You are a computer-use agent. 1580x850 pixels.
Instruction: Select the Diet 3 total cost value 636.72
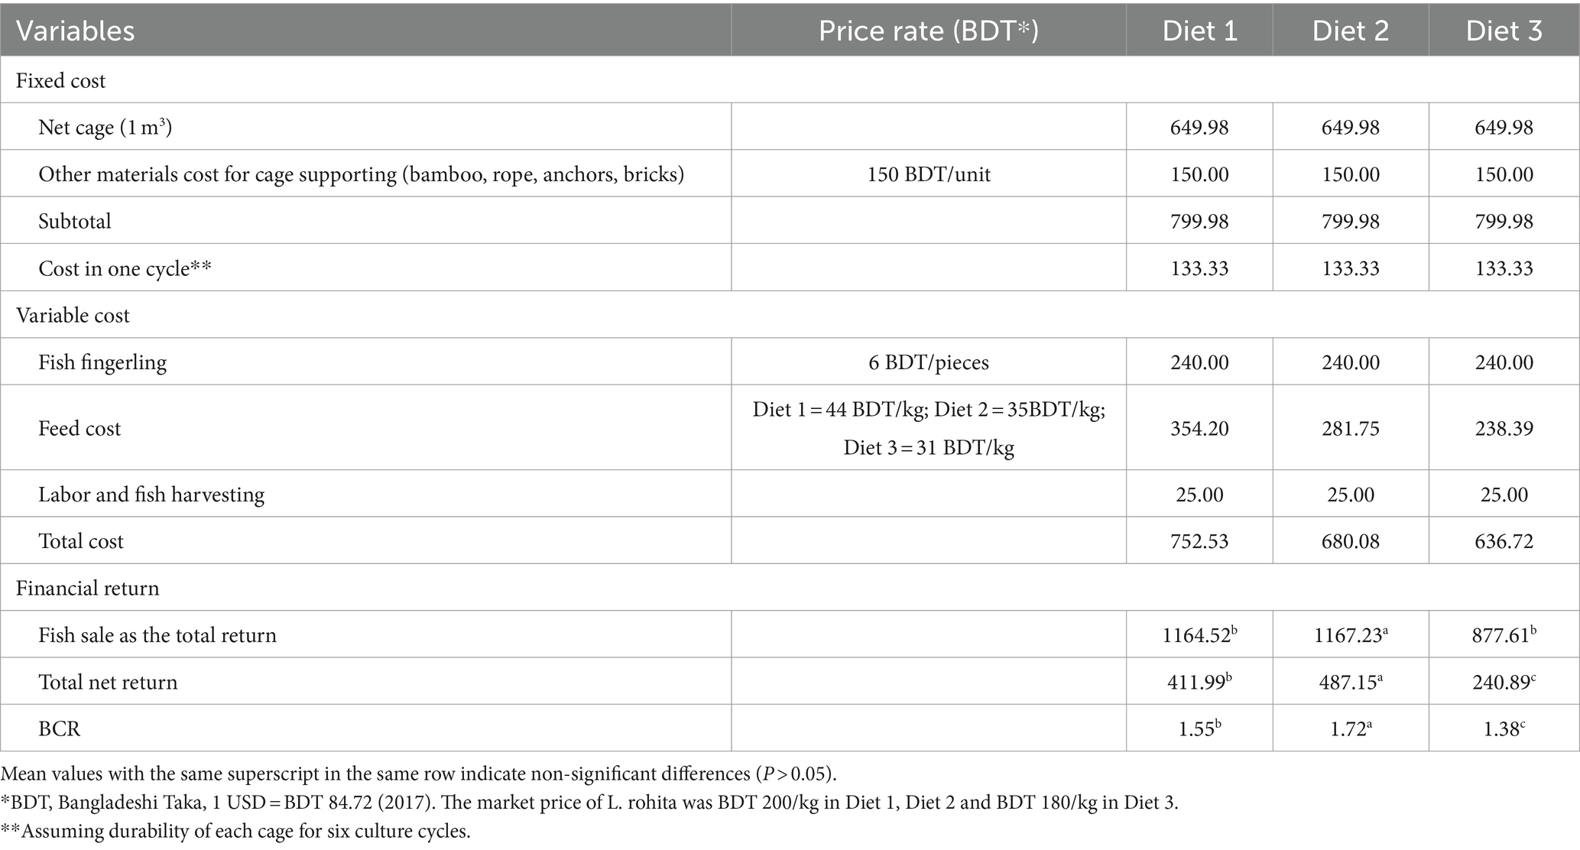(x=1504, y=541)
